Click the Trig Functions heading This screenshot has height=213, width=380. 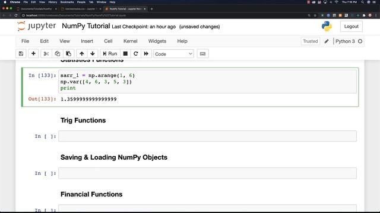tap(83, 120)
